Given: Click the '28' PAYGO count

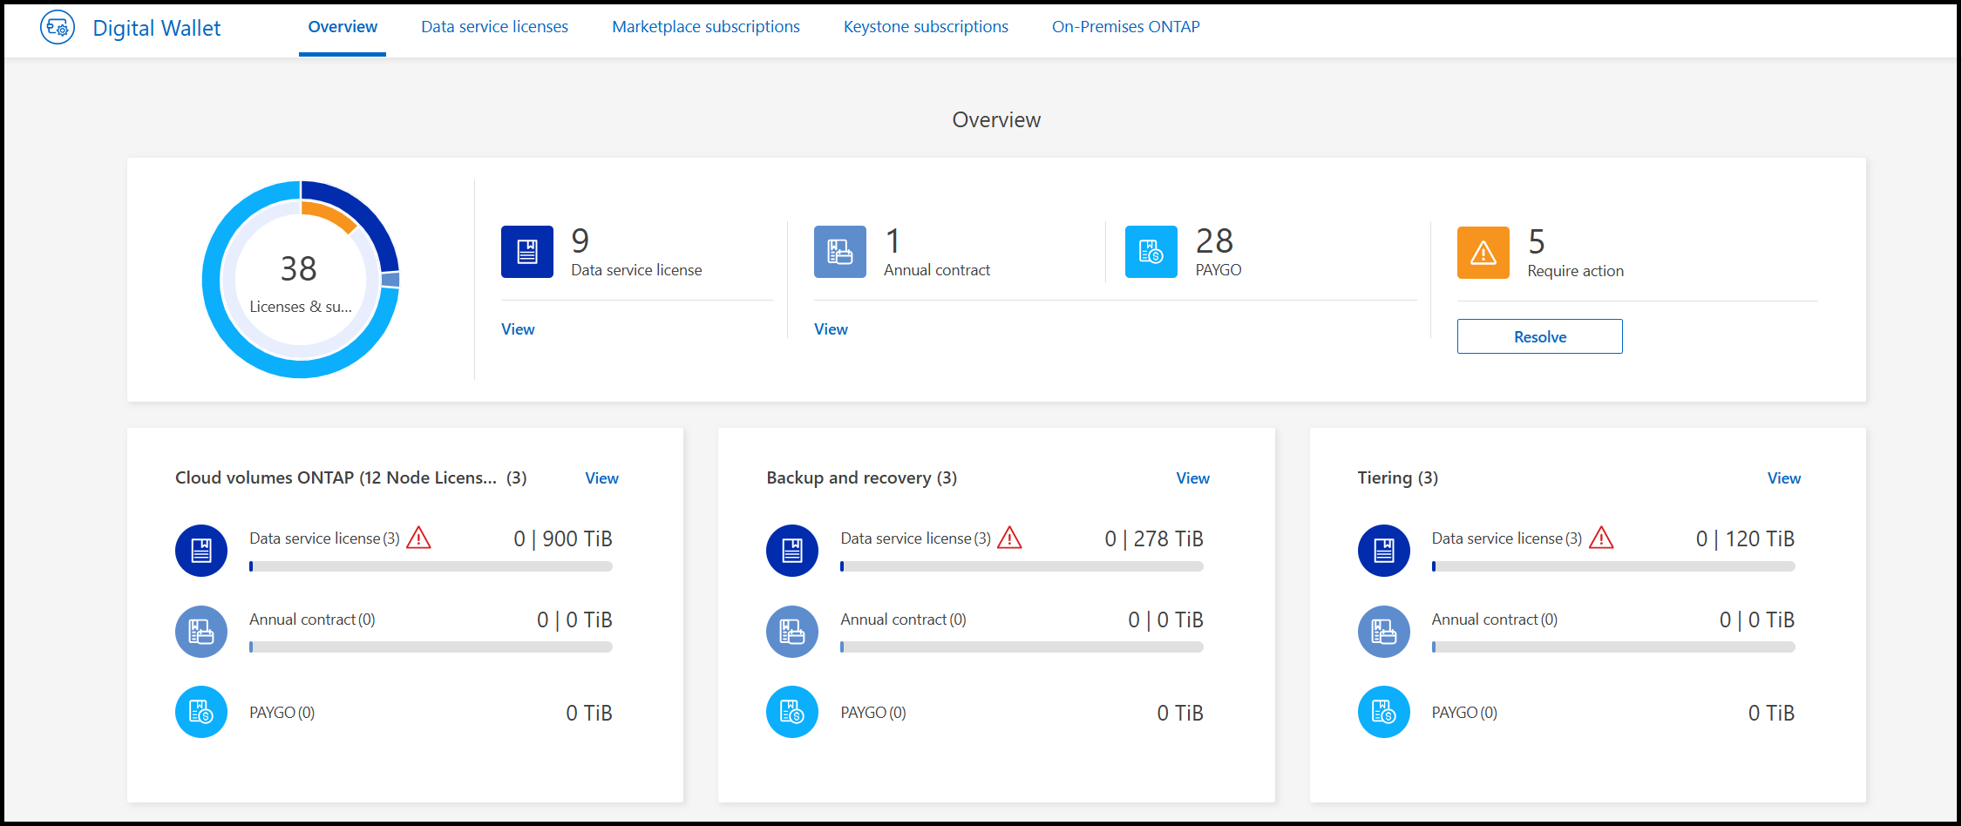Looking at the screenshot, I should pyautogui.click(x=1214, y=240).
